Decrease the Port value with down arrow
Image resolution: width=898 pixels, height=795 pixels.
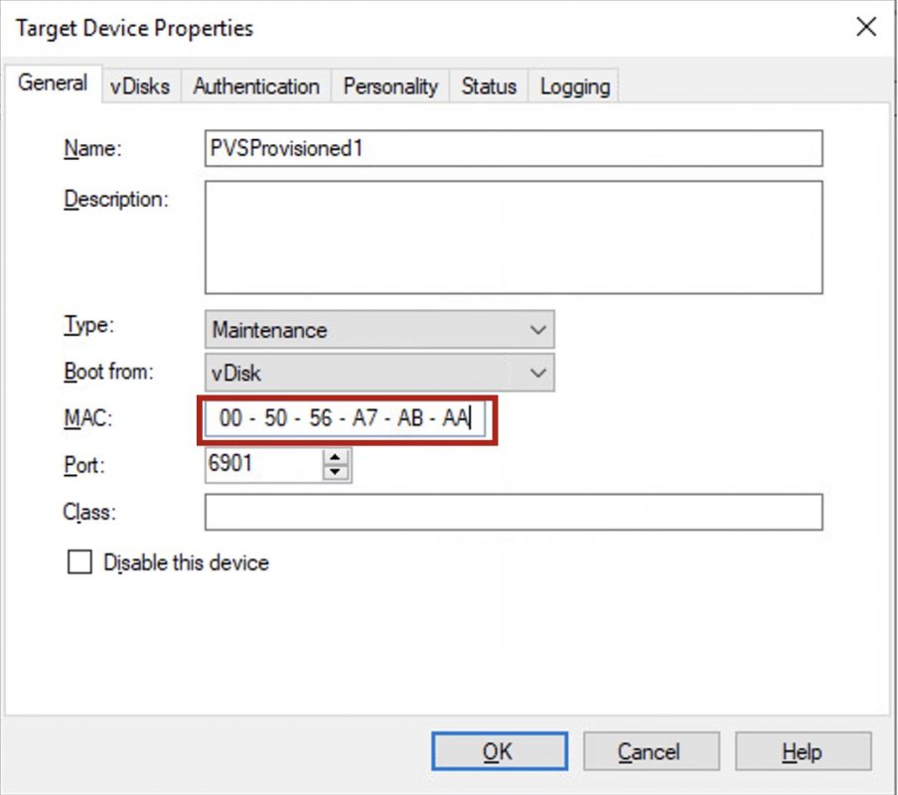338,472
